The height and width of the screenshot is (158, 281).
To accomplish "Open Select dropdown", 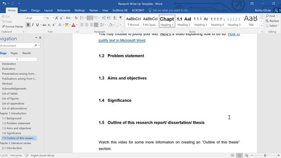I will coord(272,25).
